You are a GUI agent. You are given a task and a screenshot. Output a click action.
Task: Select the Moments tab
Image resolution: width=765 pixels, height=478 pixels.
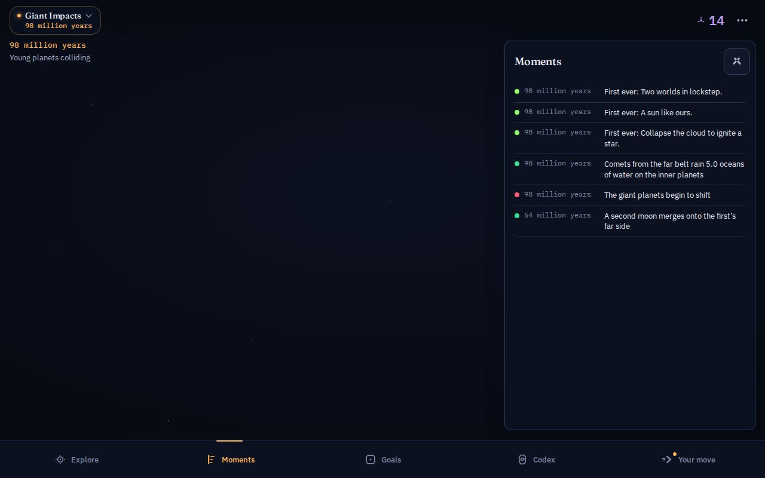229,459
